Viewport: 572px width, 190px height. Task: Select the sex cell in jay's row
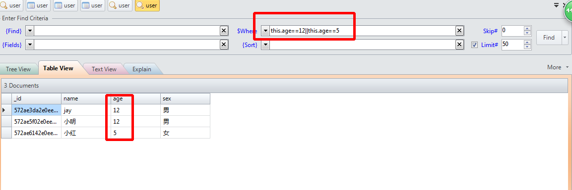(x=186, y=110)
